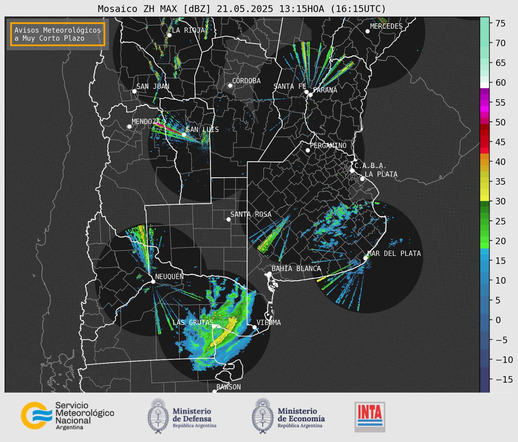This screenshot has width=518, height=442.
Task: Select the Paraná city marker
Action: coord(310,95)
